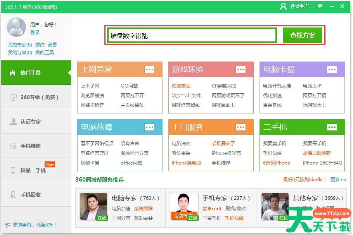Open more options on 电脑故障 card
This screenshot has width=353, height=235.
149,127
